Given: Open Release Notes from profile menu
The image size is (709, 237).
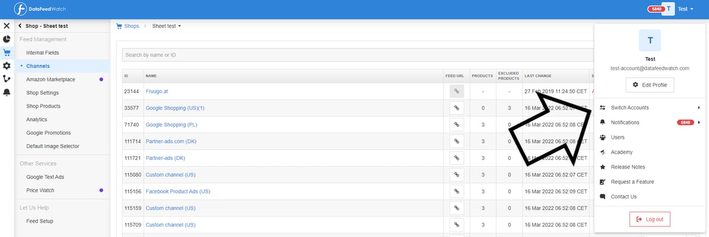Looking at the screenshot, I should (x=628, y=167).
